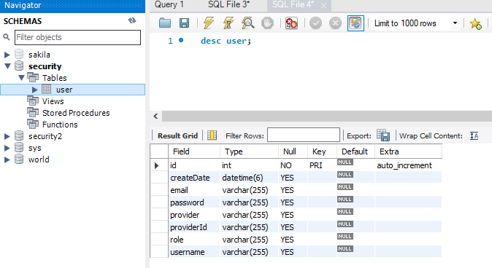492x268 pixels.
Task: Open the Limit to 1000 rows dropdown
Action: click(x=455, y=23)
